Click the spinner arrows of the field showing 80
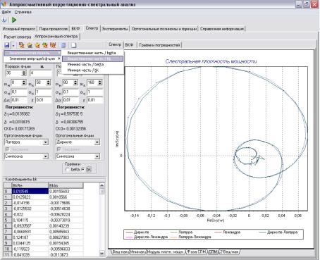 click(x=75, y=82)
